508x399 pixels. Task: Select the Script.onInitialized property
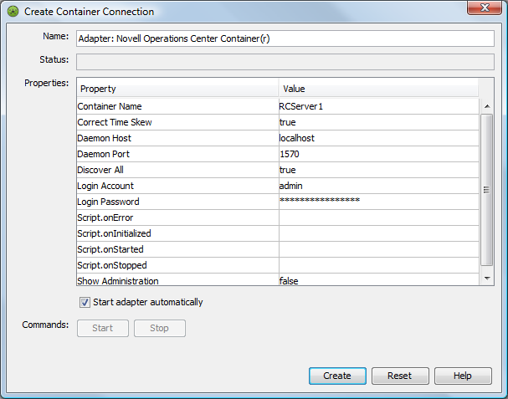tap(177, 233)
